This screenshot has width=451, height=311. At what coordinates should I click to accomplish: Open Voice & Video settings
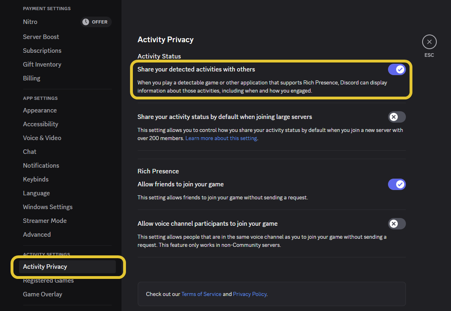click(x=42, y=138)
